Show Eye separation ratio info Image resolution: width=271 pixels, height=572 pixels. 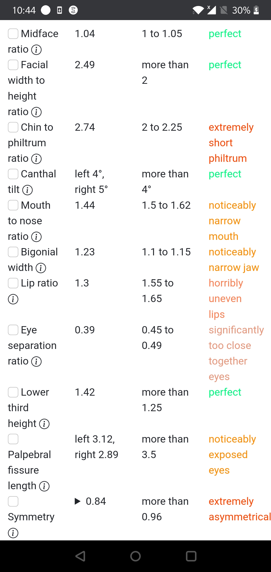(36, 362)
